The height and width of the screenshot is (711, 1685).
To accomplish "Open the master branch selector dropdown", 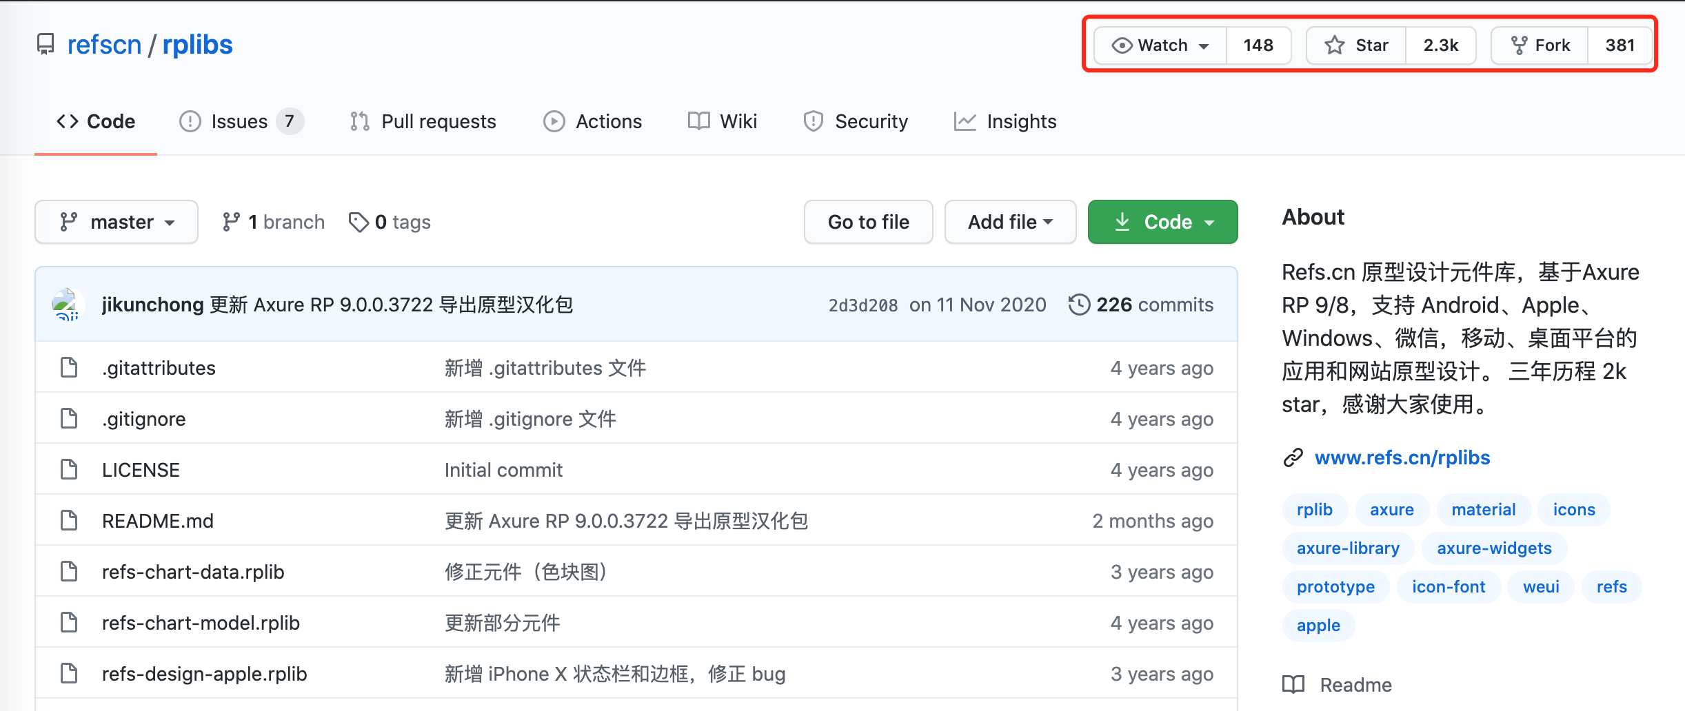I will (x=117, y=222).
